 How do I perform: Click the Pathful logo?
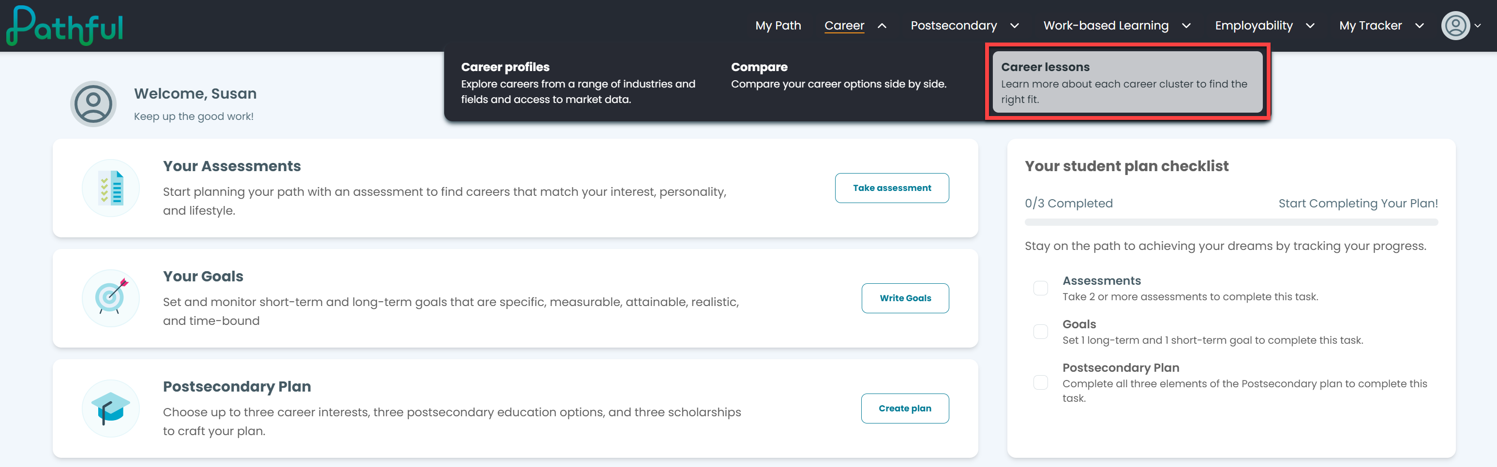pyautogui.click(x=64, y=26)
